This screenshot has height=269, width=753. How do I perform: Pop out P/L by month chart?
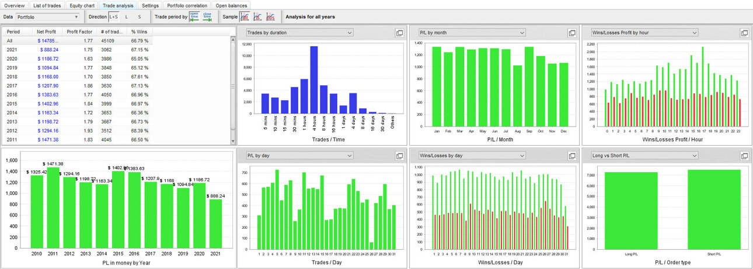pyautogui.click(x=573, y=33)
